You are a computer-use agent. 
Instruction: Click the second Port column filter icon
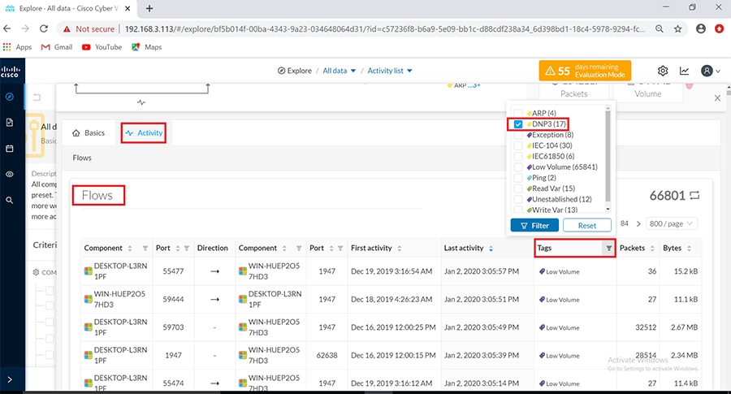point(340,248)
